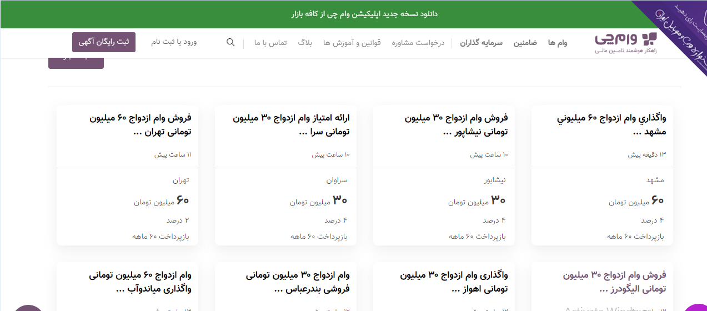
Task: Open the الیگودرز marriage loan listing title
Action: point(614,282)
